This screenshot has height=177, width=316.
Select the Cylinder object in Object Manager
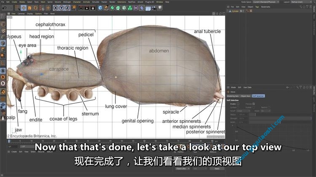235,11
